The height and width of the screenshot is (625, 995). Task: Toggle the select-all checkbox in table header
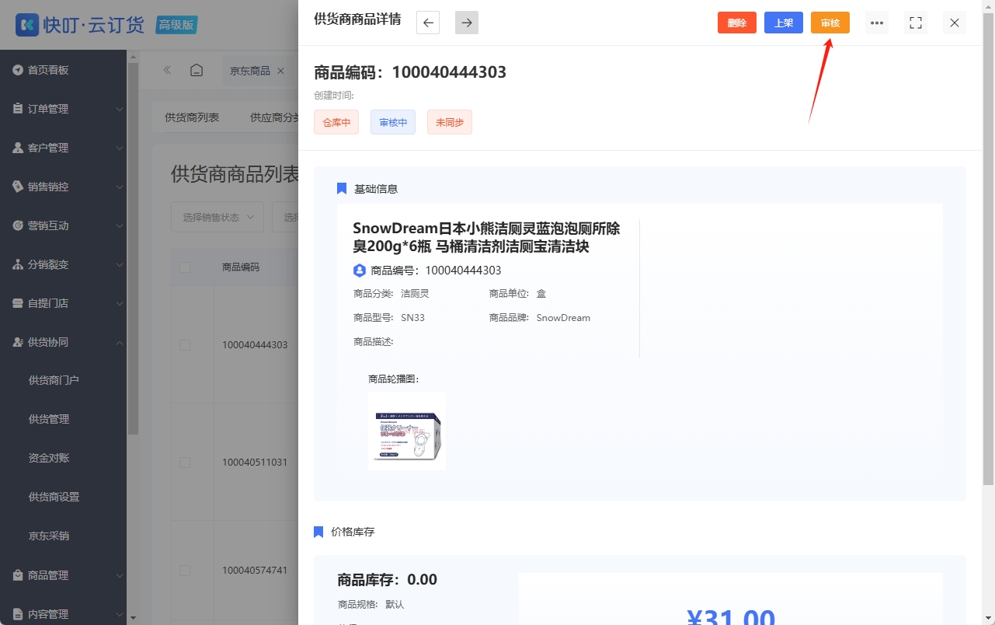point(185,267)
